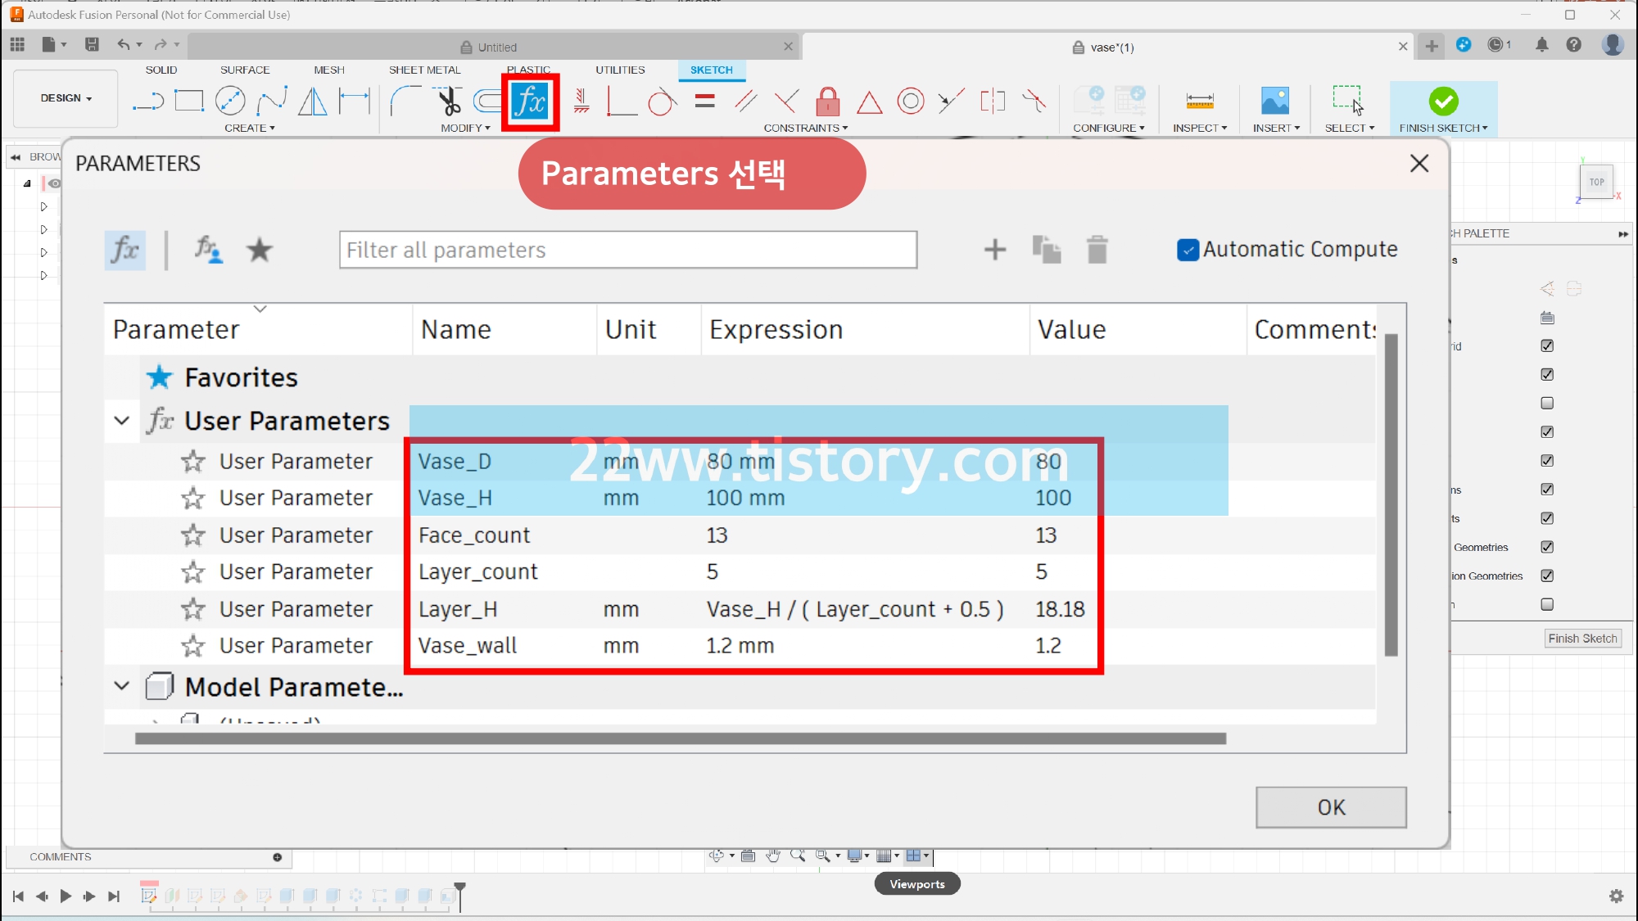This screenshot has height=921, width=1638.
Task: Toggle the bottom unchecked sketch palette checkbox
Action: (1546, 604)
